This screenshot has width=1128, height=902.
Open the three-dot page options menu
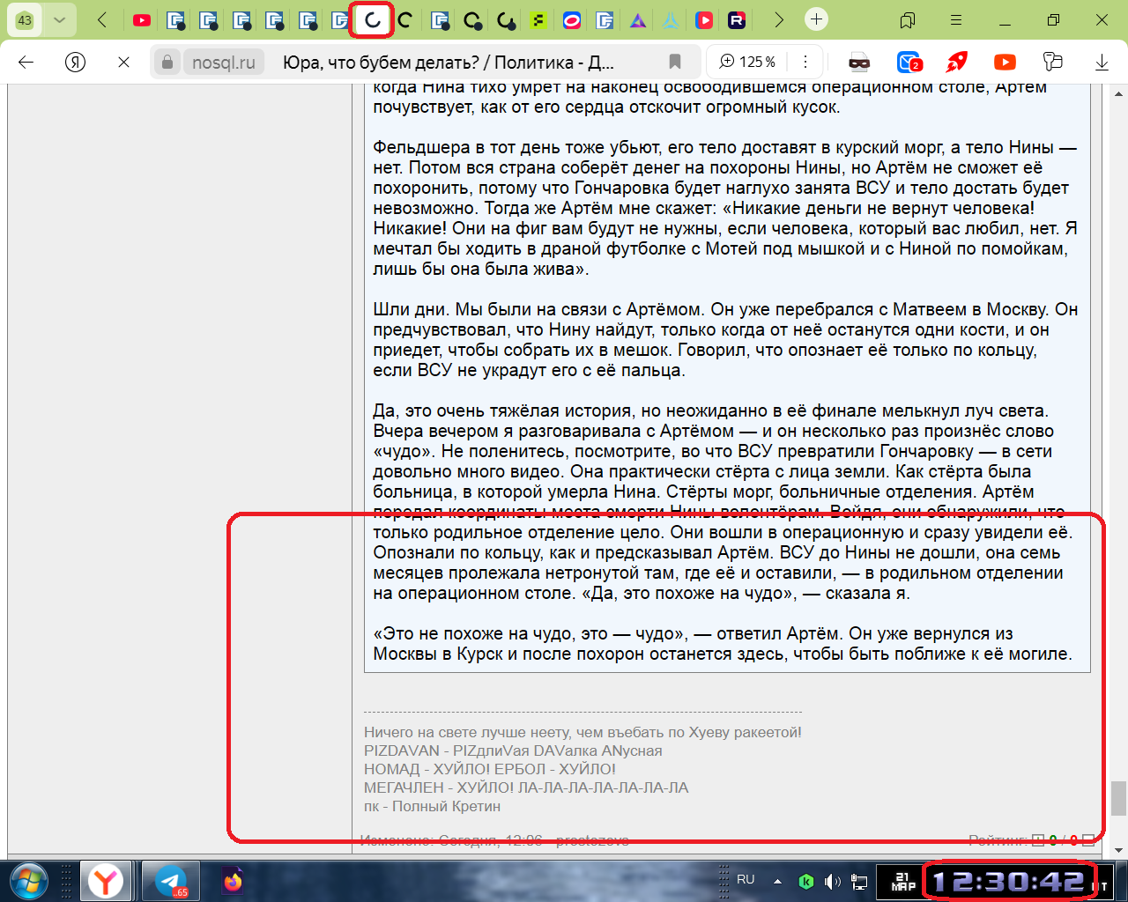click(805, 62)
